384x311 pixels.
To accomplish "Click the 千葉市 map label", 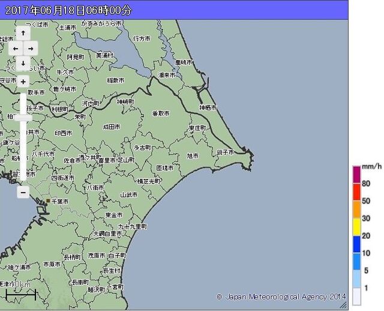I will click(x=60, y=202).
